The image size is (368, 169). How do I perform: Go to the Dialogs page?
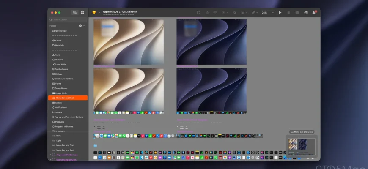68,74
